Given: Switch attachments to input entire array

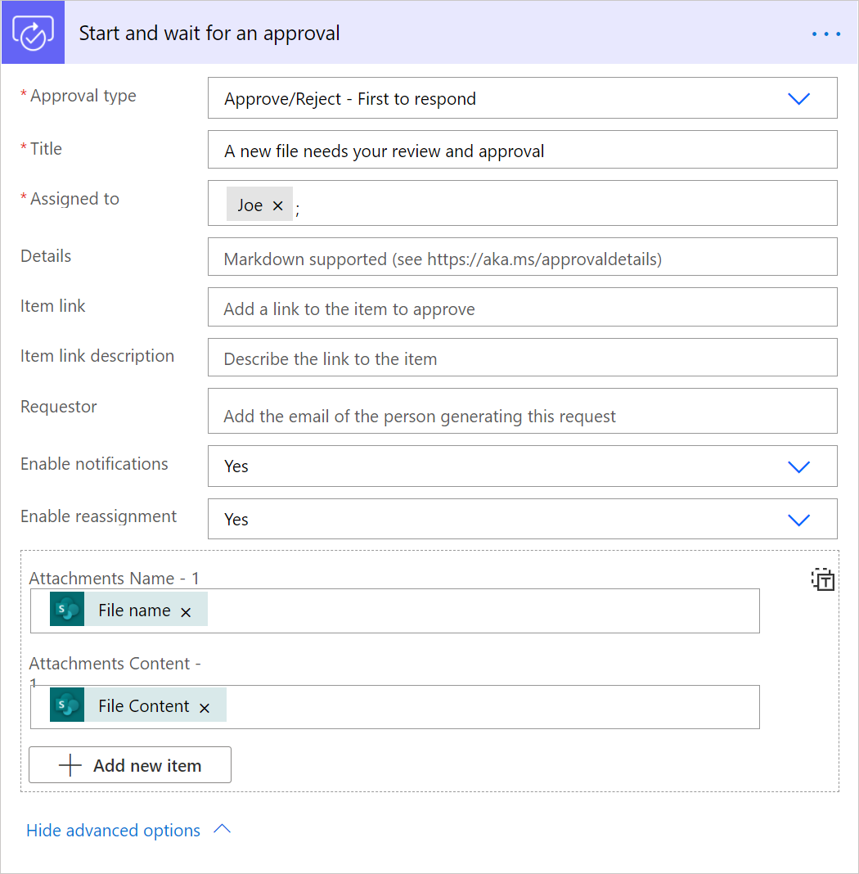Looking at the screenshot, I should (x=823, y=580).
